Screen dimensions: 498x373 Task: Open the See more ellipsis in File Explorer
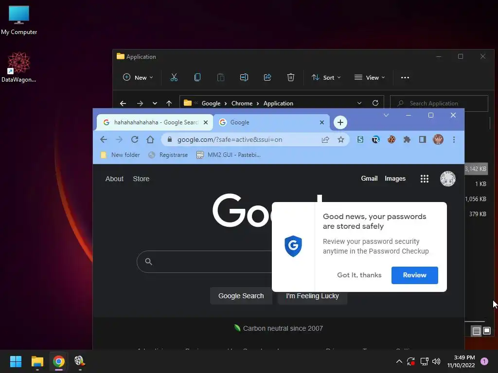pos(405,77)
